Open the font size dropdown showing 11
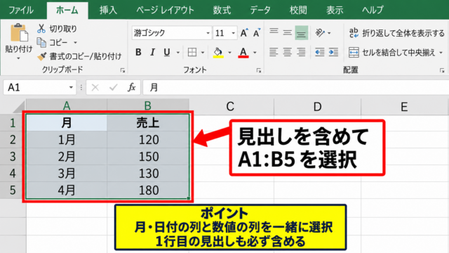Screen dimensions: 449x253 234,33
